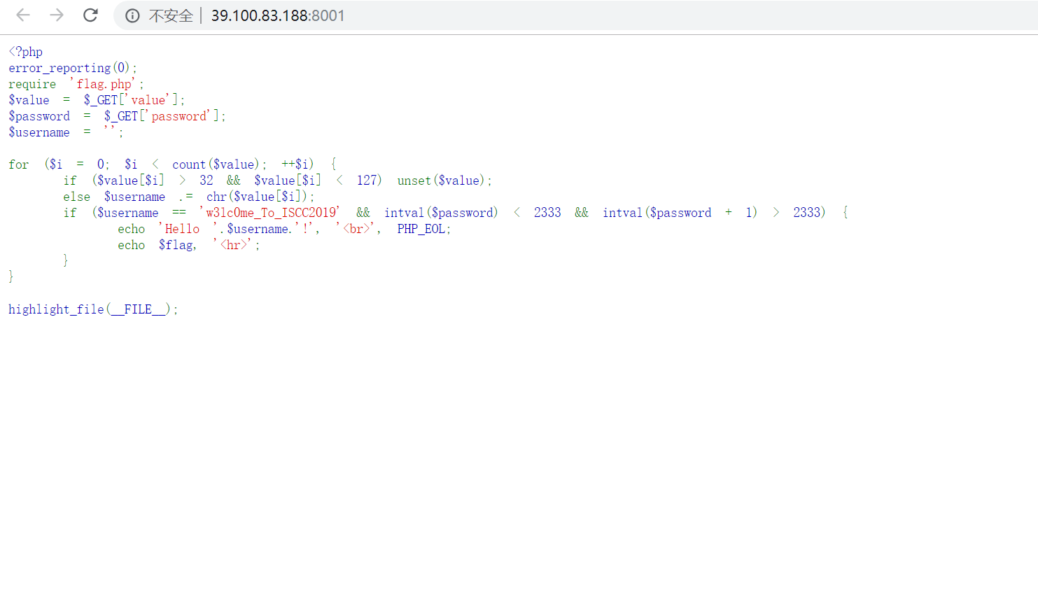Click the word require
1038x604 pixels.
point(32,84)
